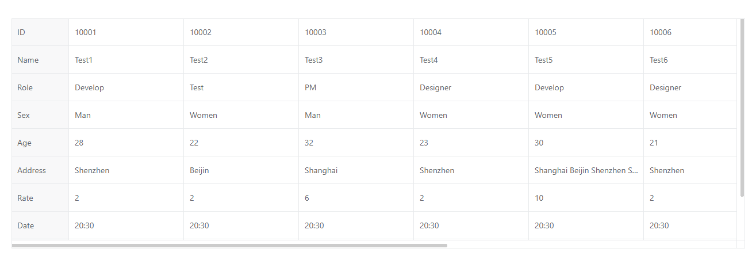Select the Name row header
Image resolution: width=756 pixels, height=264 pixels.
pyautogui.click(x=40, y=60)
